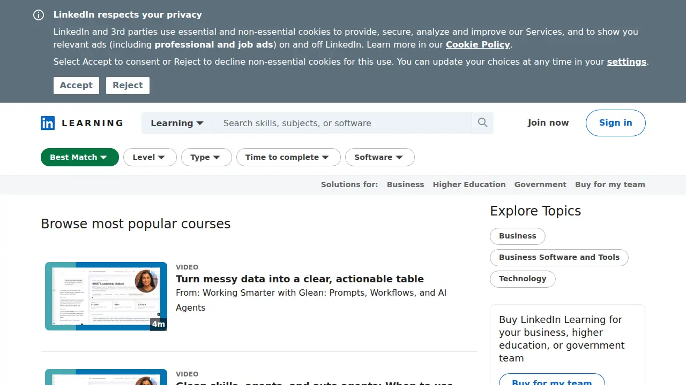Viewport: 686px width, 385px height.
Task: Select the Technology topic chip
Action: tap(523, 279)
